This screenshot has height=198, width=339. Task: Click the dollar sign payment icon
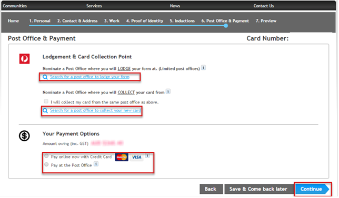coord(24,136)
